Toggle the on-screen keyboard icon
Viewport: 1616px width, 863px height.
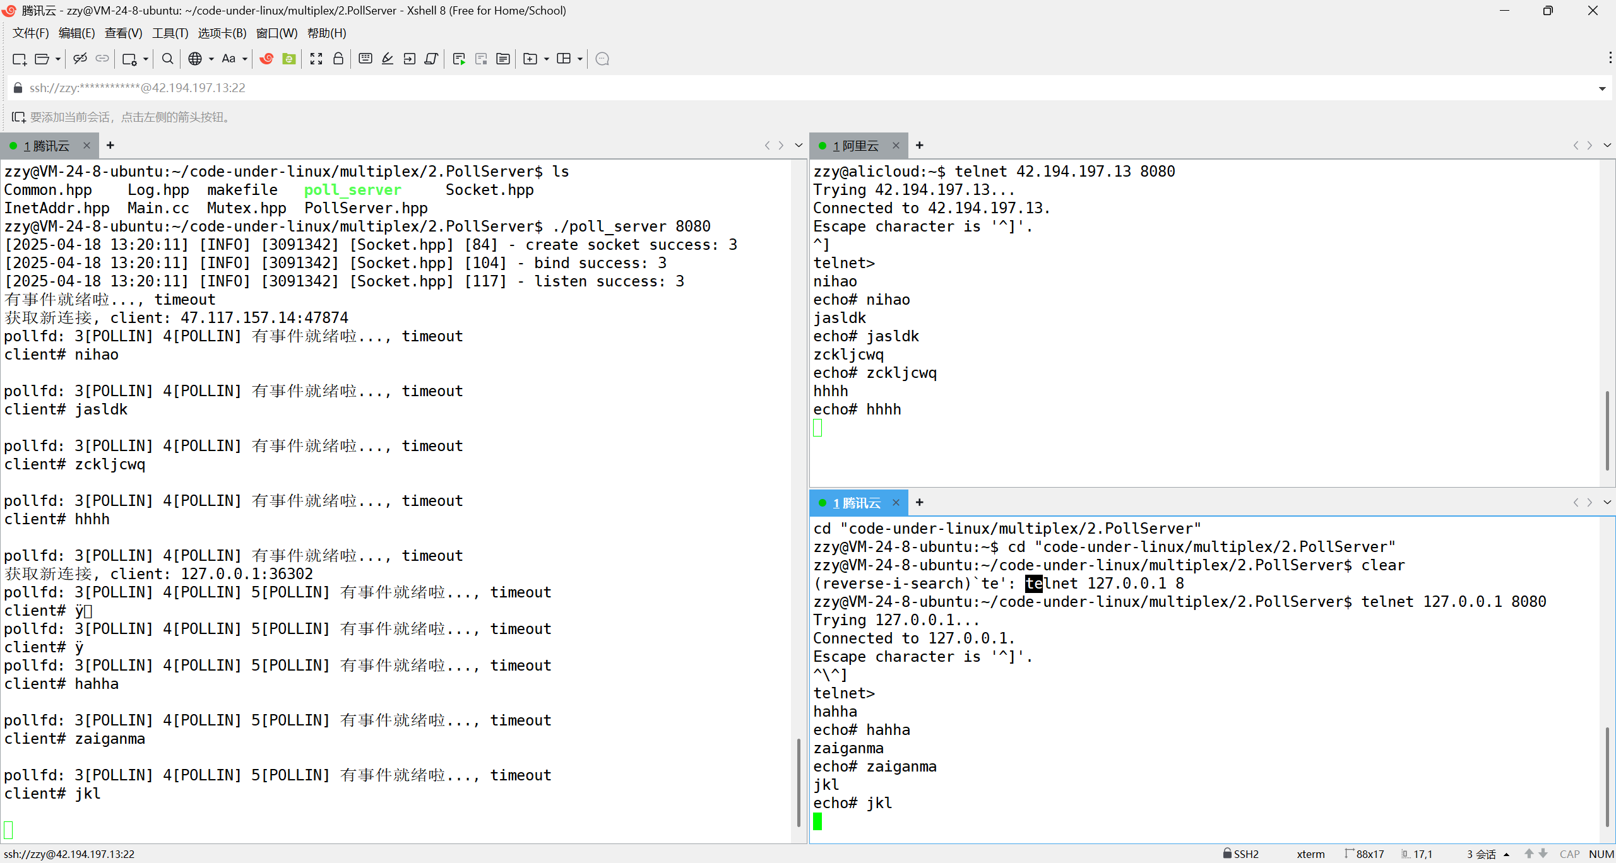point(365,59)
